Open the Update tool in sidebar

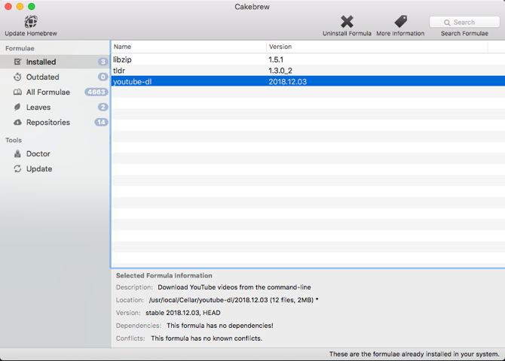point(39,168)
